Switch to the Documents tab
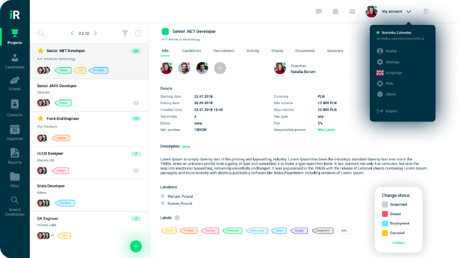Screen dimensions: 459x258 pyautogui.click(x=305, y=51)
